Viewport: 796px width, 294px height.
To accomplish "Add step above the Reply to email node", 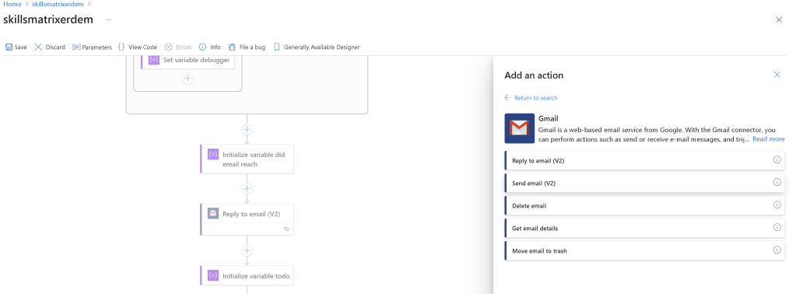I will coord(247,188).
